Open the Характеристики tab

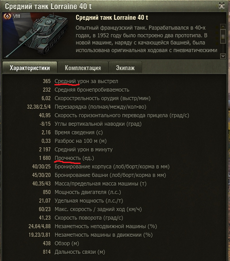(x=30, y=67)
